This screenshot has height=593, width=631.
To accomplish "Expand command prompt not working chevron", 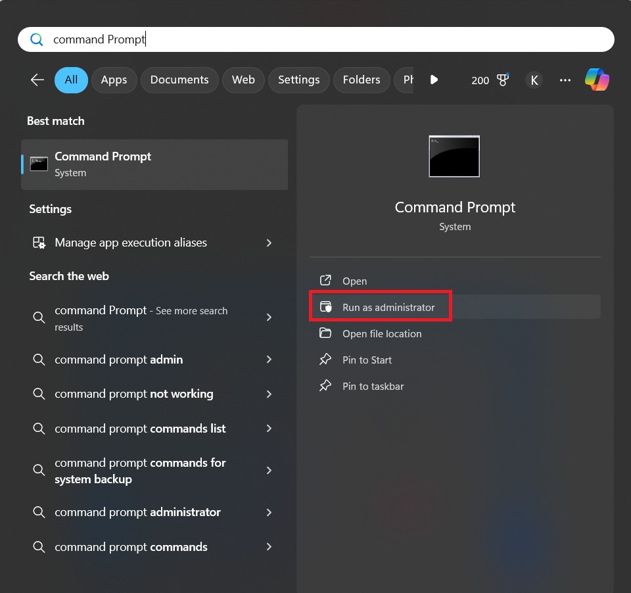I will (269, 394).
